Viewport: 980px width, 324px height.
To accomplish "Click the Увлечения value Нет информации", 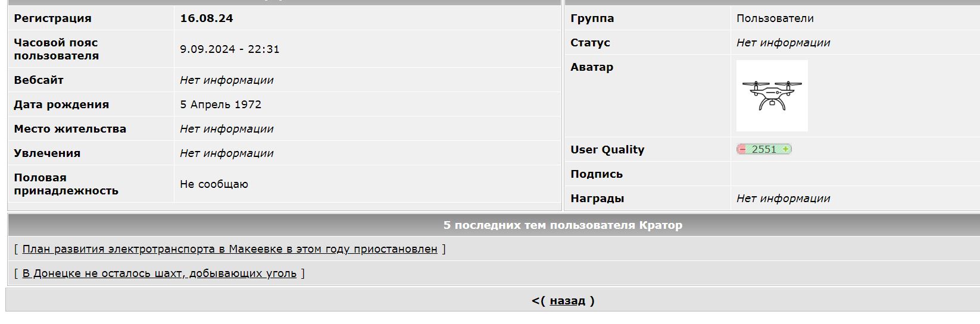I will 227,153.
